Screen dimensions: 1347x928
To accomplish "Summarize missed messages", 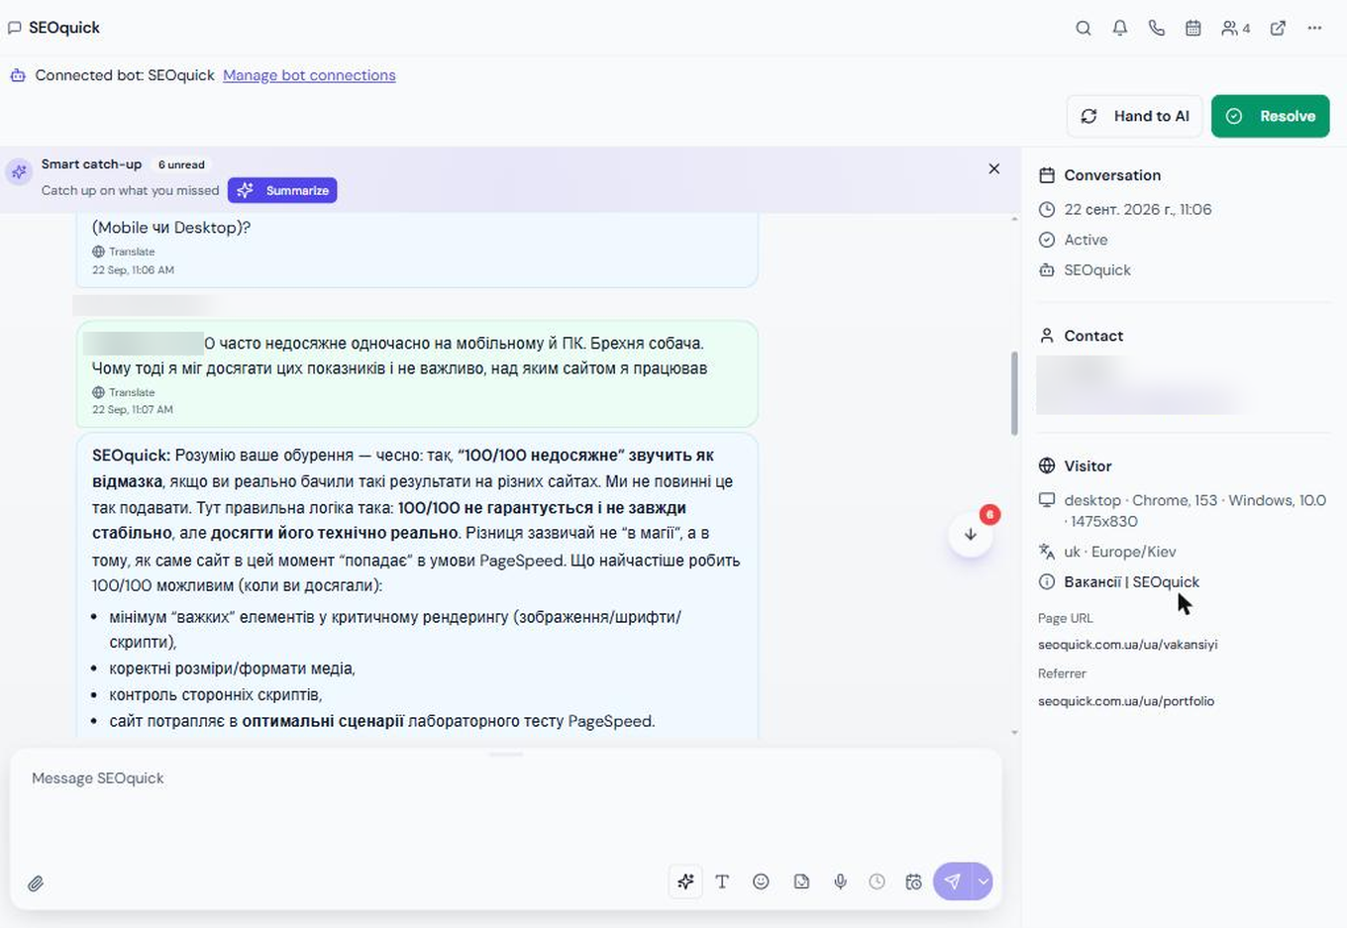I will (x=282, y=190).
